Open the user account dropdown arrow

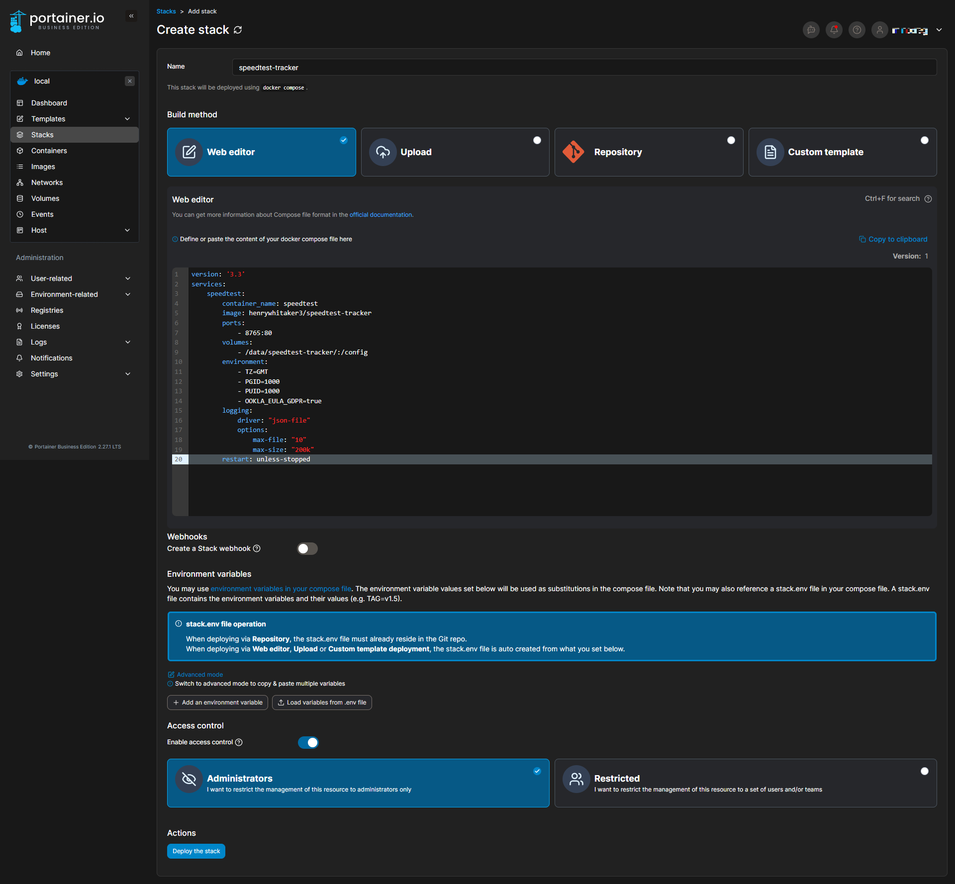coord(939,30)
